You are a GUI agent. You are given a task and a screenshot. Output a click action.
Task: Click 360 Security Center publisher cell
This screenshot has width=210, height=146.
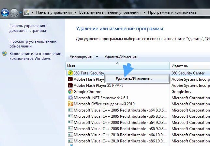coord(188,73)
